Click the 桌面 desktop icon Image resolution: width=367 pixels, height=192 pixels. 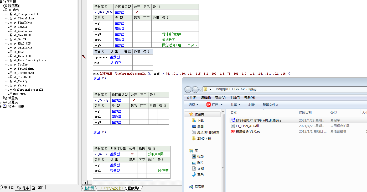tap(194, 127)
